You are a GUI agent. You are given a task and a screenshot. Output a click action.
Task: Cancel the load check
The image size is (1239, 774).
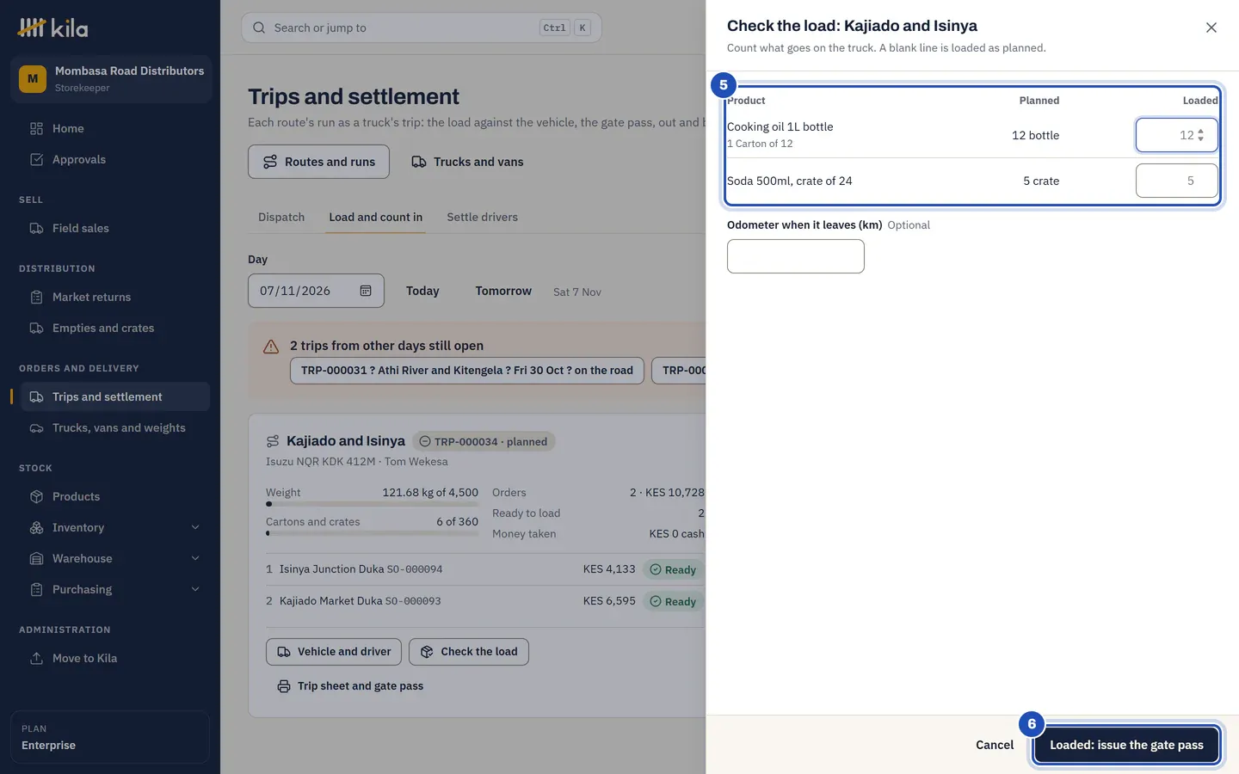[x=995, y=745]
